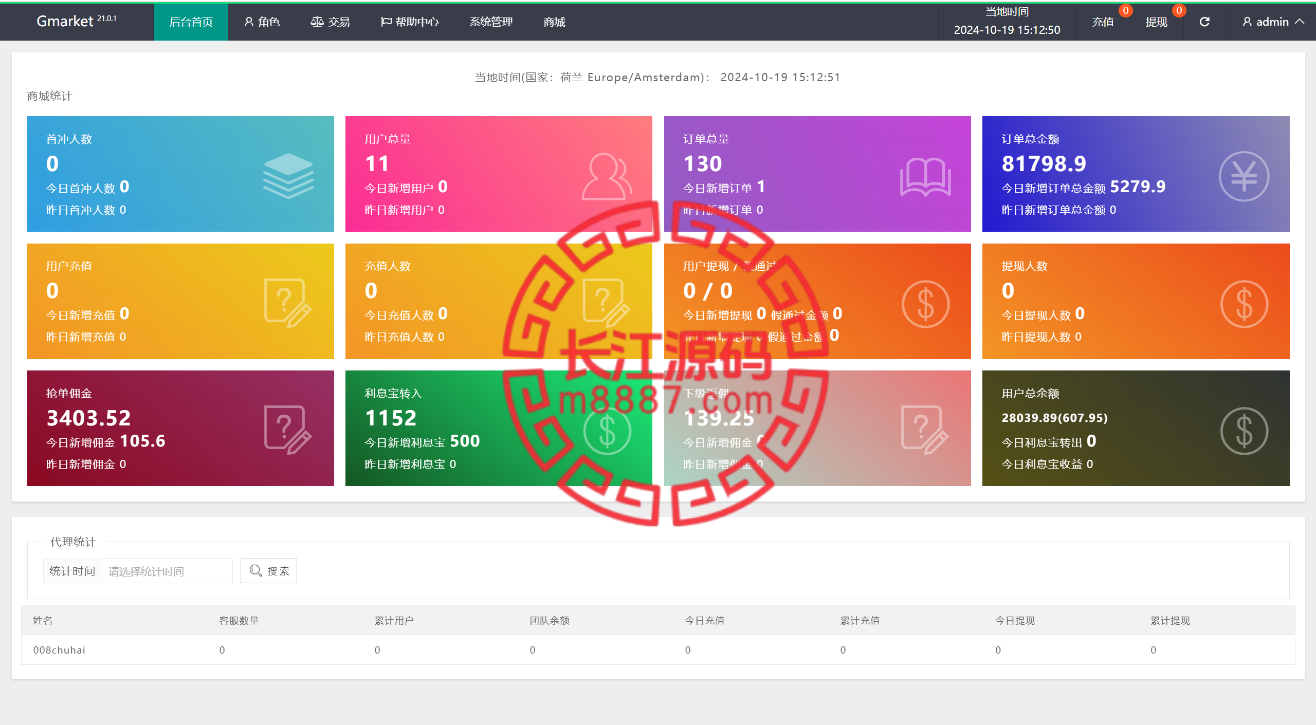Click the 用户充值 card title
1316x725 pixels.
[69, 266]
